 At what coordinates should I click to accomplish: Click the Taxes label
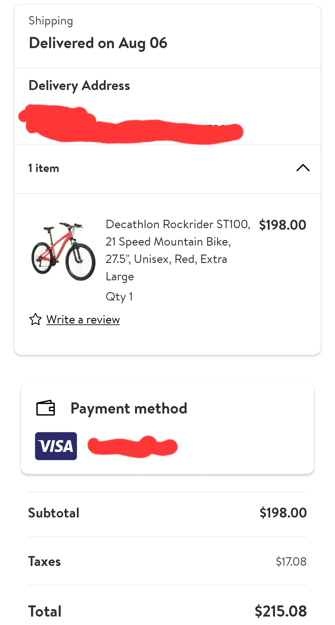45,561
